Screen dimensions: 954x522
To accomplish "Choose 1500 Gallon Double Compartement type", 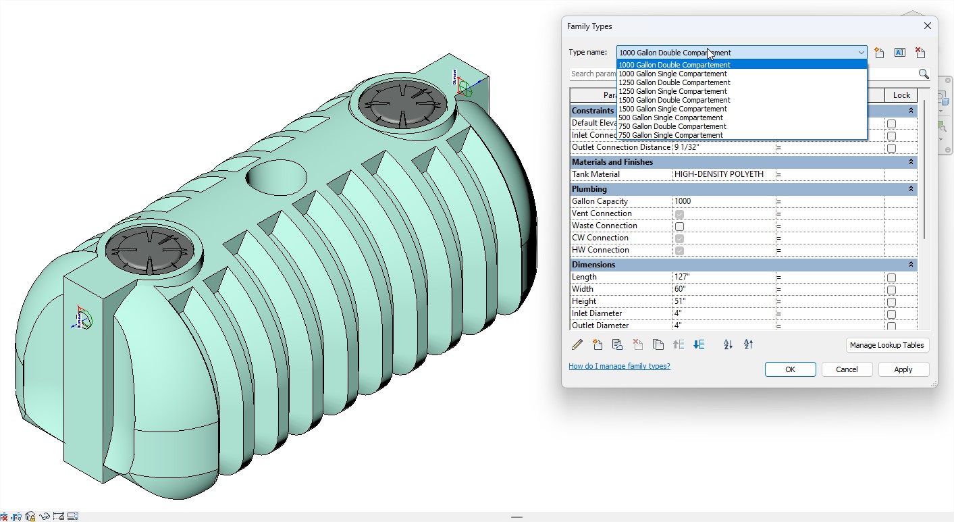I will (741, 100).
